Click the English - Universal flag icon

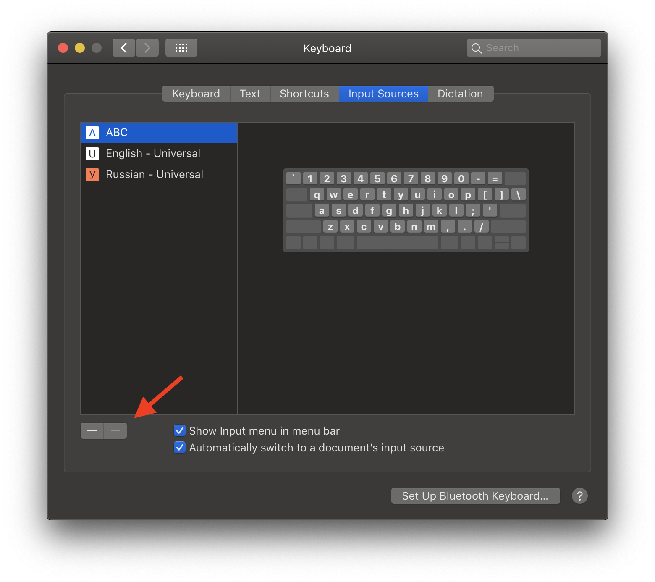coord(92,153)
